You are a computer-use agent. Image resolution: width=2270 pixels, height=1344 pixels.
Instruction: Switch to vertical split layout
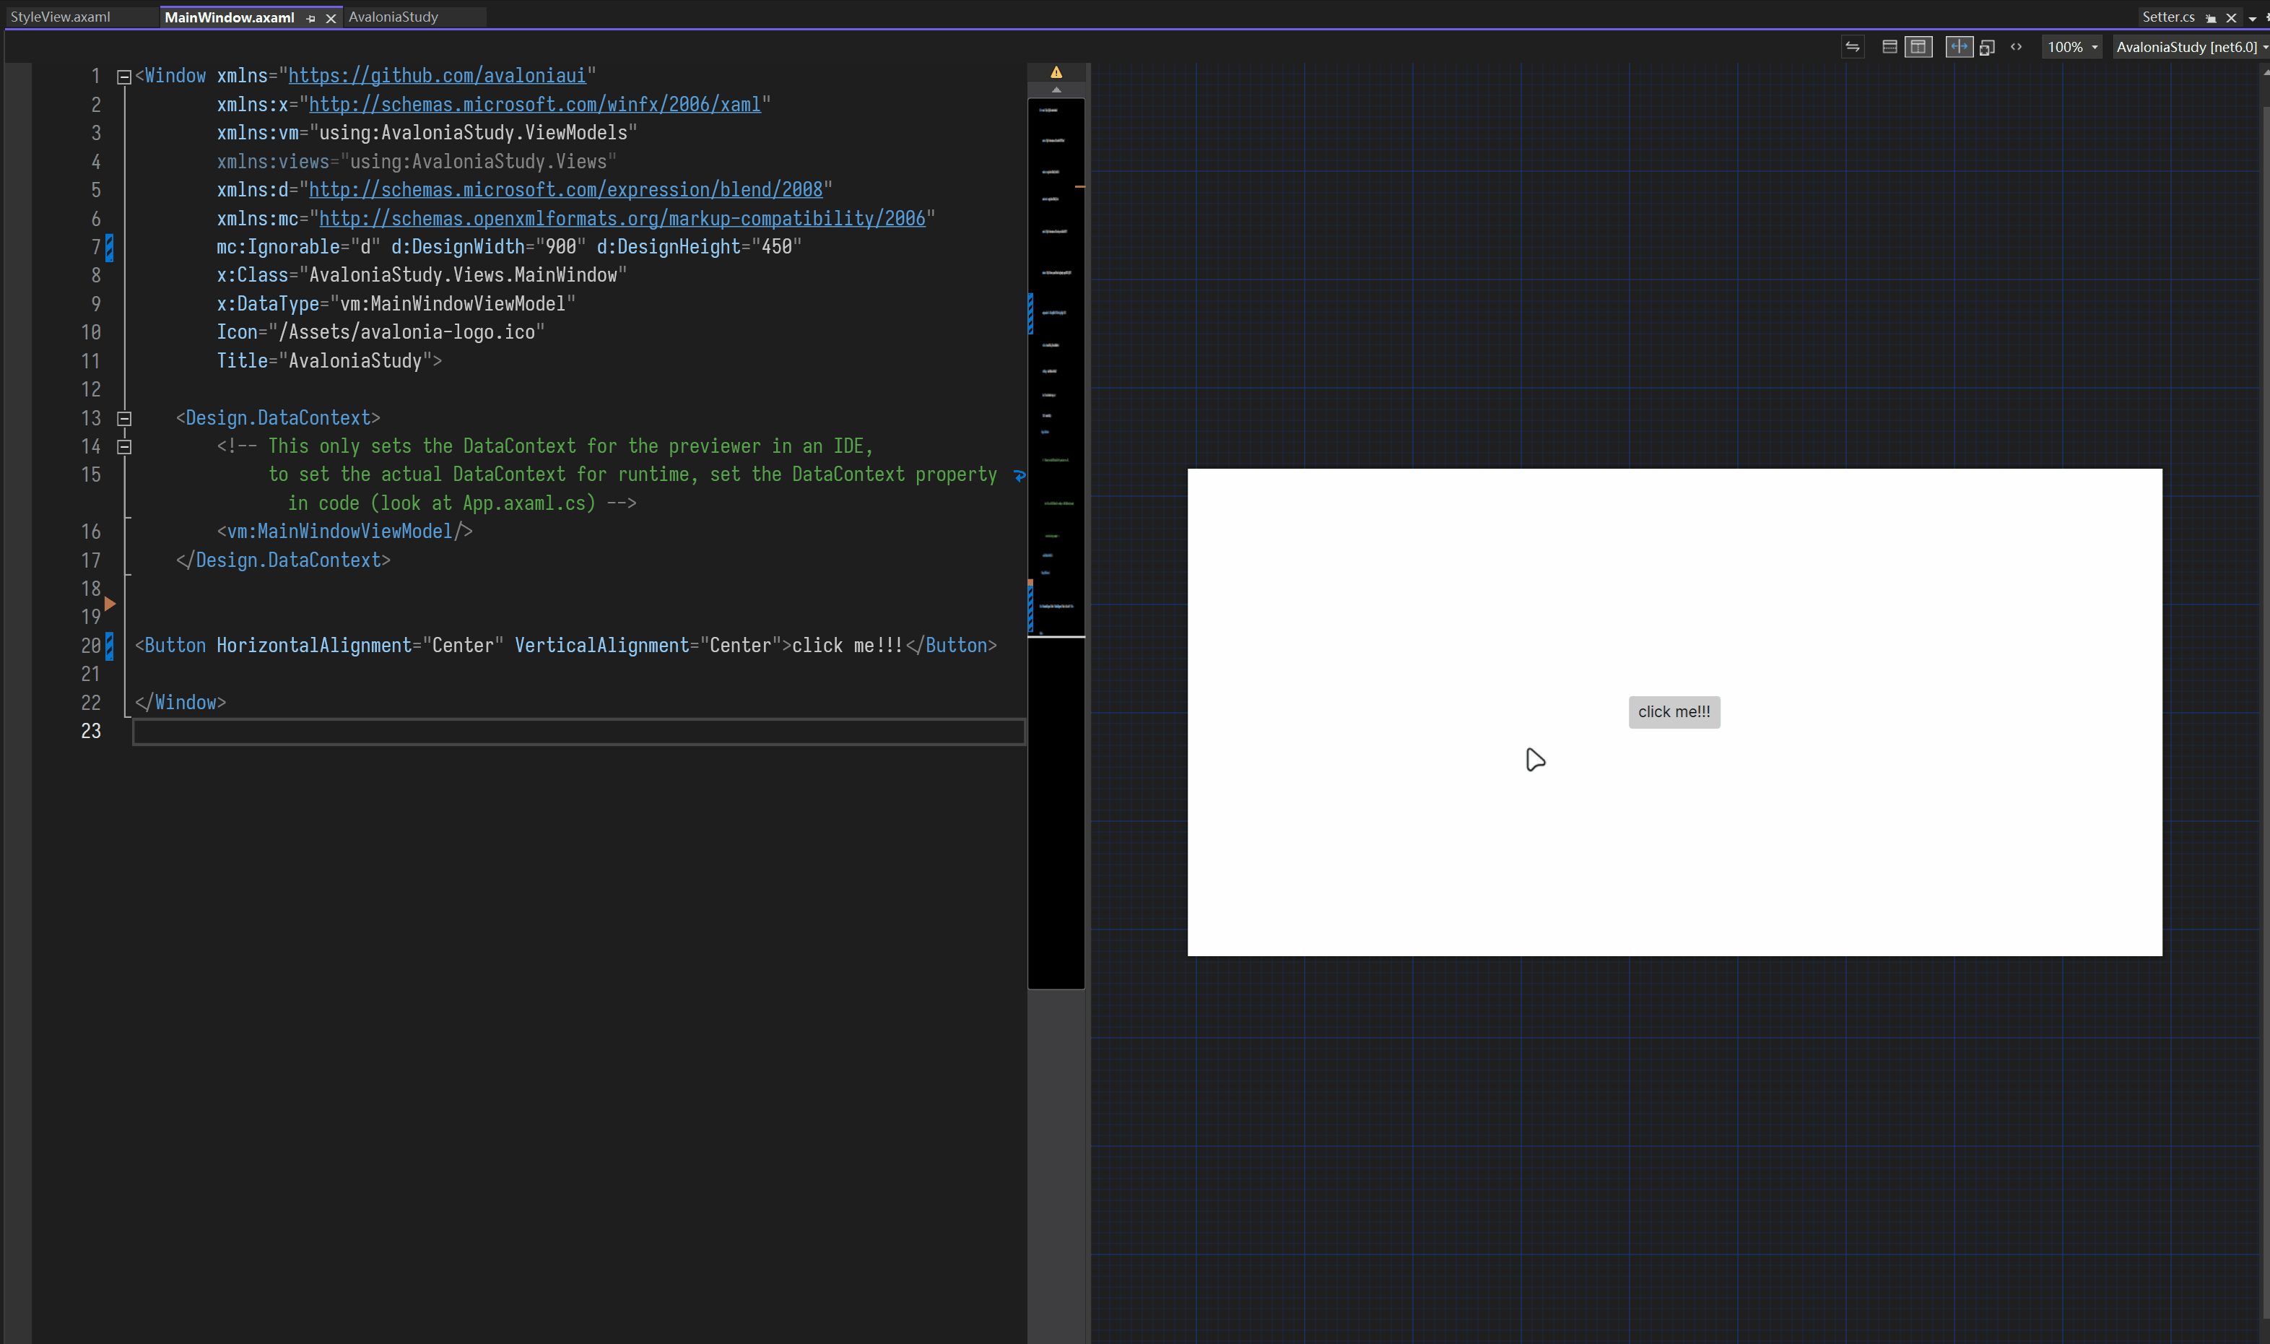point(1918,47)
